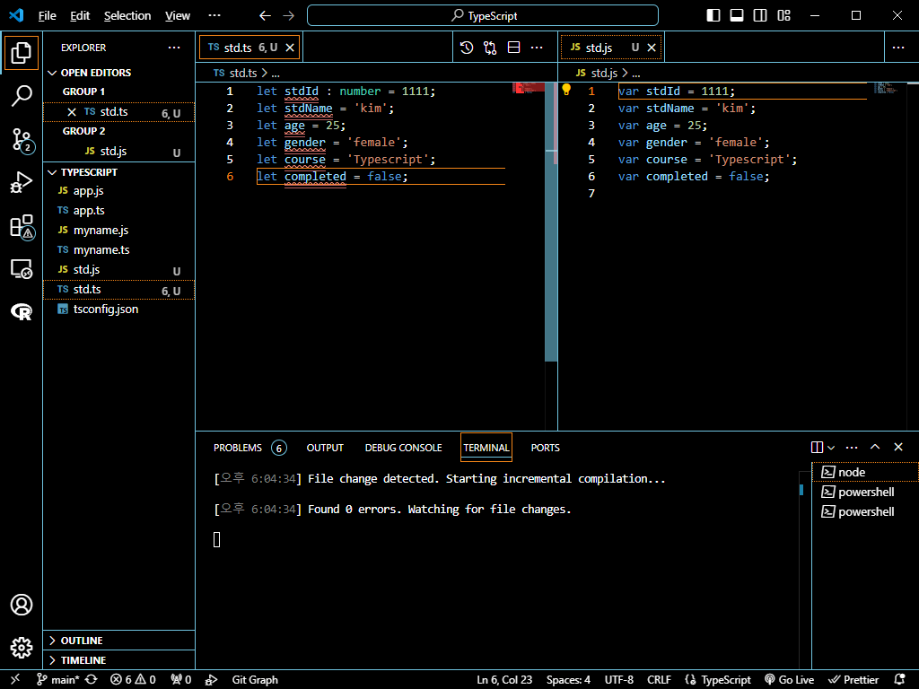Open the Remote Explorer view
The width and height of the screenshot is (919, 689).
22,269
